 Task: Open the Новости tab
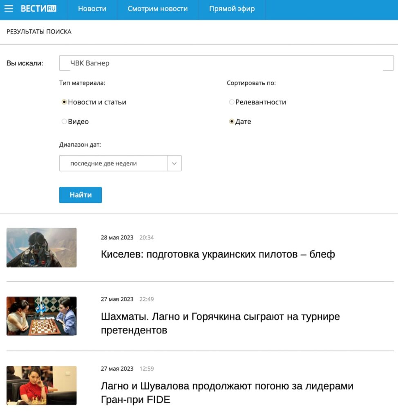point(92,9)
